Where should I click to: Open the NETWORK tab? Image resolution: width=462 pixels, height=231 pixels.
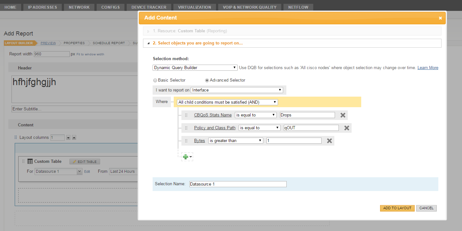[79, 7]
